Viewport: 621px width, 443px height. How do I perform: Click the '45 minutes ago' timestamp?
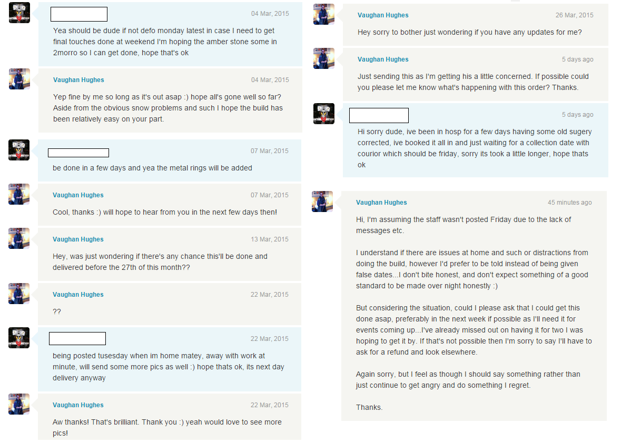coord(569,203)
